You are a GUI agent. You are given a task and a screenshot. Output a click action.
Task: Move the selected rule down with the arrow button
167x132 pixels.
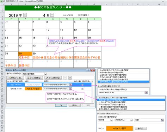[70, 78]
